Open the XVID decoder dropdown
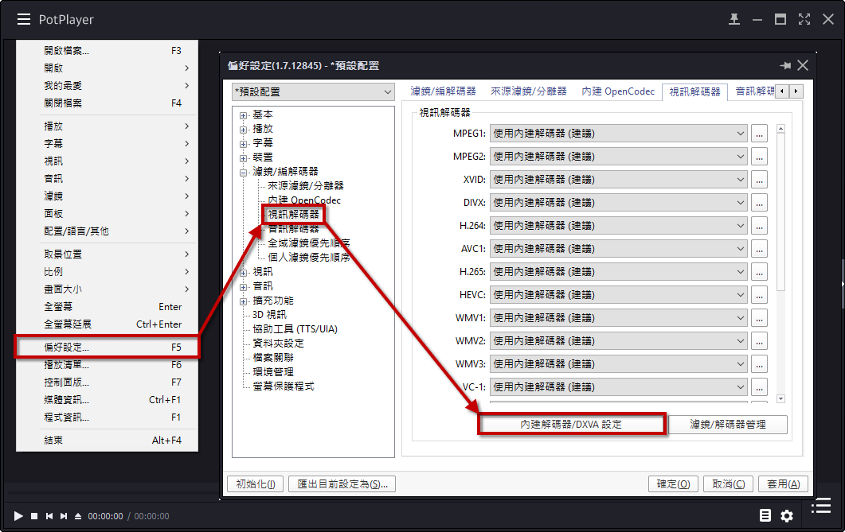The image size is (845, 532). (x=618, y=180)
